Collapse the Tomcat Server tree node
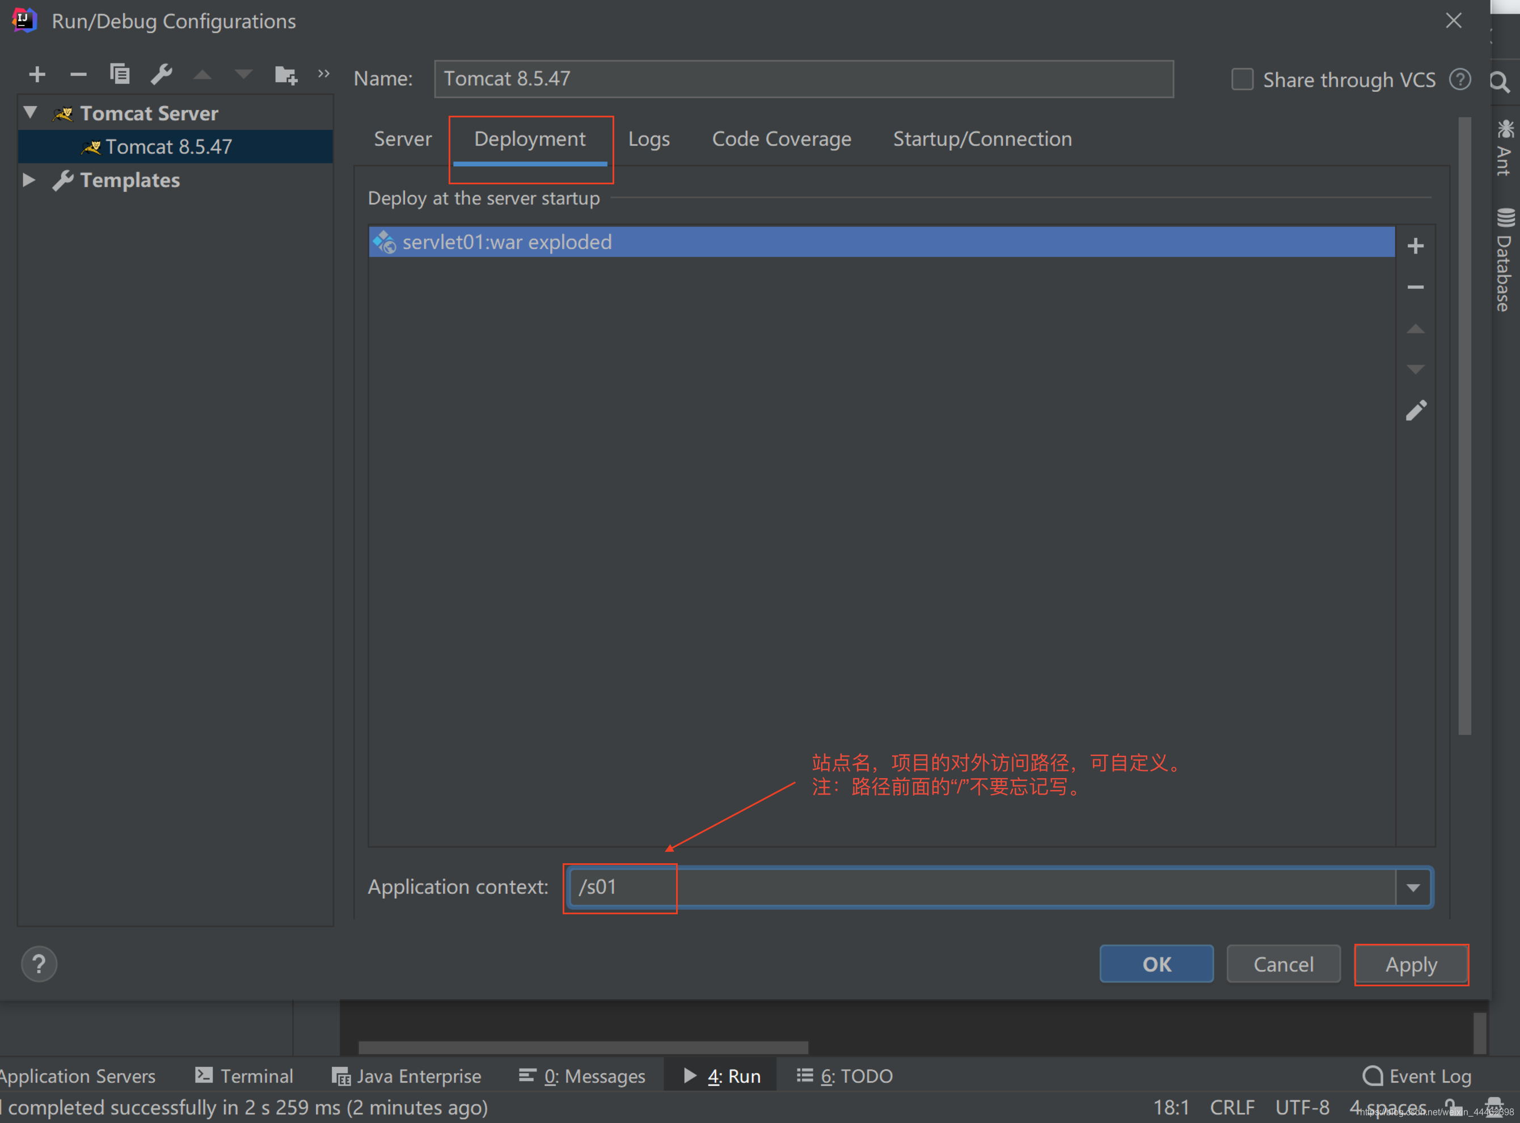 31,112
